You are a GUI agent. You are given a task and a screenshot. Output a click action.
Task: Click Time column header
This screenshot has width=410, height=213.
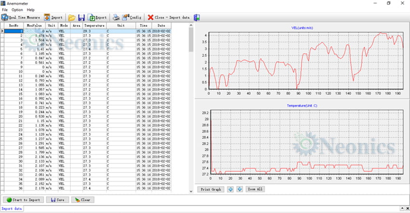[144, 26]
